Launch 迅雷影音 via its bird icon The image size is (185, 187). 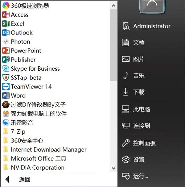pyautogui.click(x=6, y=123)
